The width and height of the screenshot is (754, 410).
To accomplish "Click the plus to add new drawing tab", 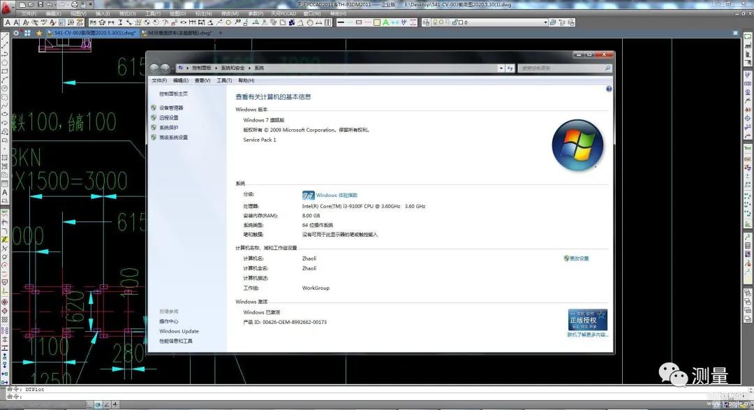I will tap(220, 34).
